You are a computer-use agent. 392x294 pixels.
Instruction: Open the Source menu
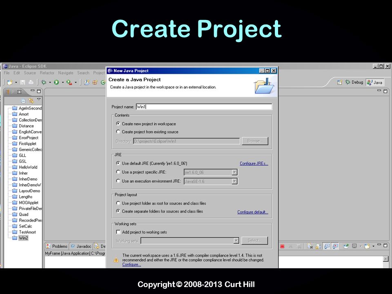click(x=30, y=73)
